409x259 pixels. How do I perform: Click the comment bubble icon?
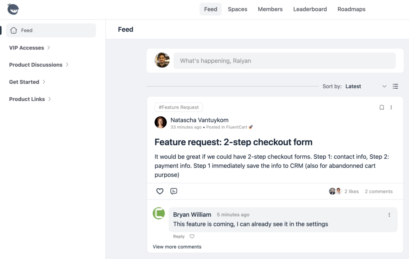click(x=174, y=191)
